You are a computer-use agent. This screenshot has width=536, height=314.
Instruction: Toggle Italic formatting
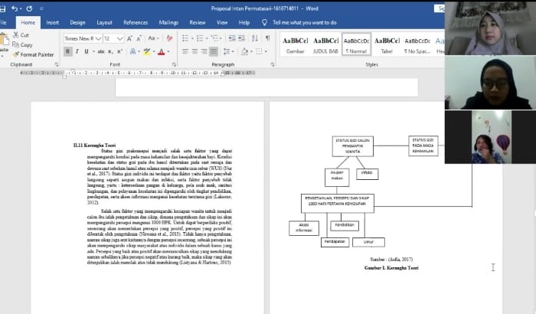point(78,52)
